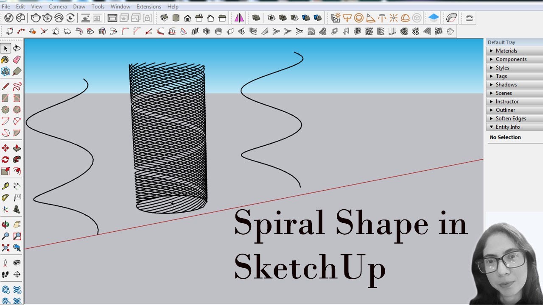Screen dimensions: 543x305
Task: Activate the Move tool
Action: point(6,148)
